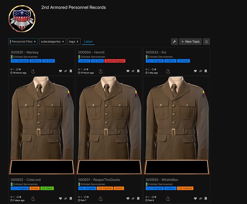Image resolution: width=247 pixels, height=204 pixels.
Task: Copy link for 000932 - ColeLord topic
Action: pos(66,199)
